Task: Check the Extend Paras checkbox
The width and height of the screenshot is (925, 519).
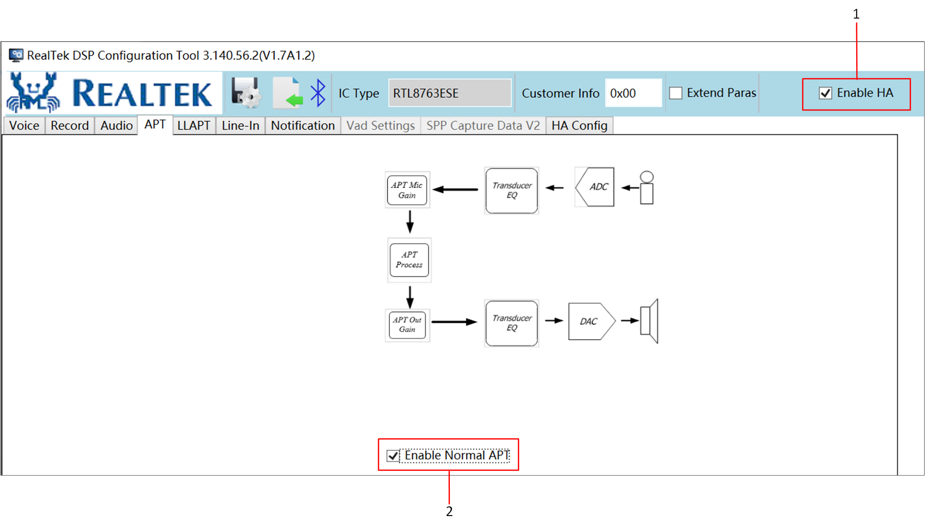Action: pos(676,93)
